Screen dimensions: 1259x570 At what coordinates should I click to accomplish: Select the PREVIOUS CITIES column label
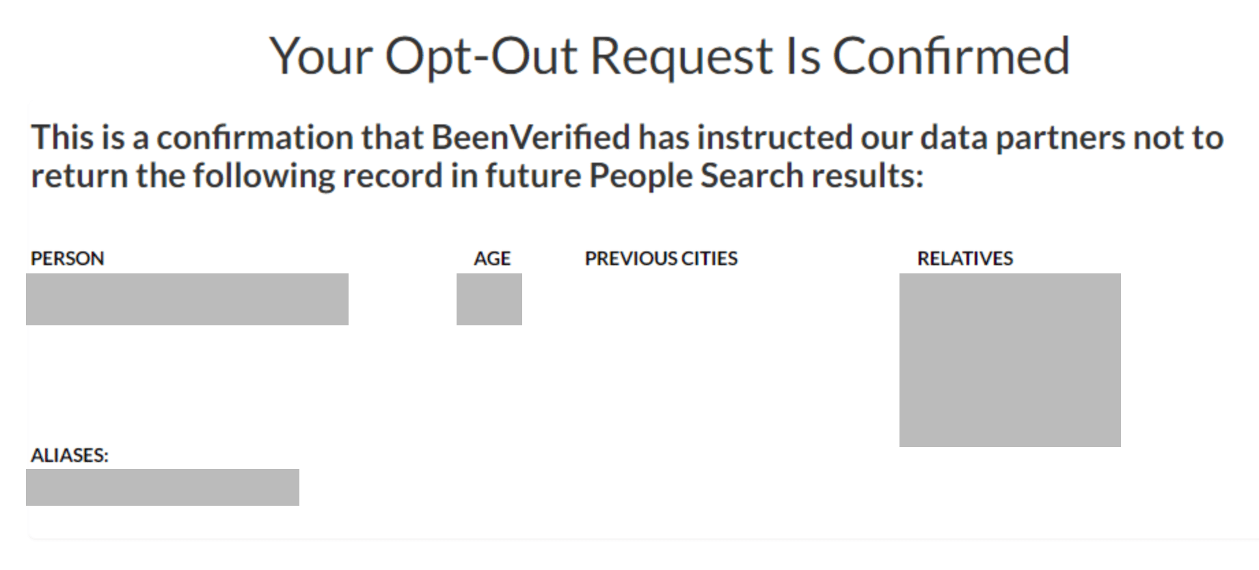pos(661,258)
